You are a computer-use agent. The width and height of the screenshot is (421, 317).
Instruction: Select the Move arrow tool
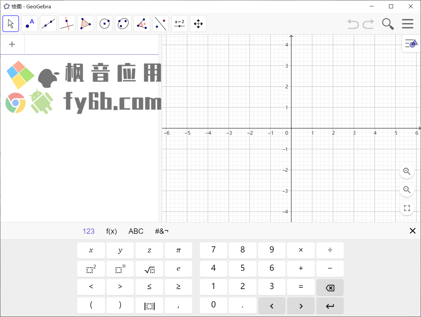coord(11,24)
